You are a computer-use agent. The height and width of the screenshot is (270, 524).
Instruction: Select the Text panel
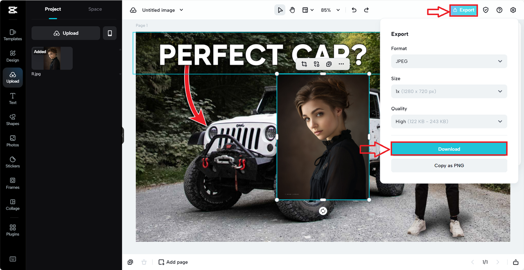click(13, 98)
